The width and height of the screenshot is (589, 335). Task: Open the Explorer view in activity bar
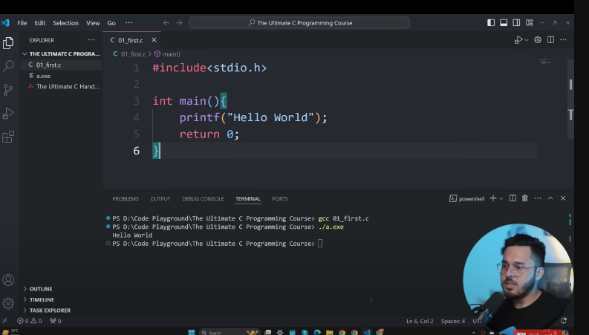8,43
